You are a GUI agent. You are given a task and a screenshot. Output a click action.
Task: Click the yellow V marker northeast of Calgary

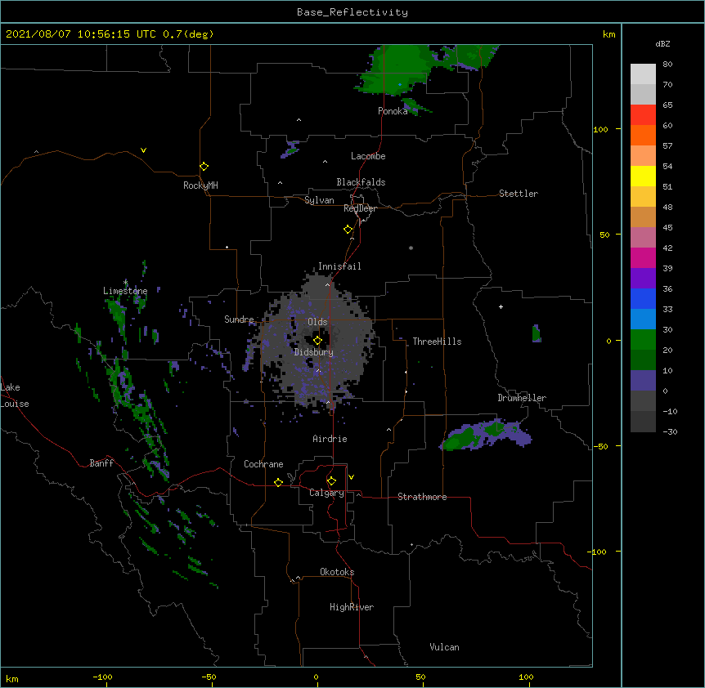tap(351, 477)
